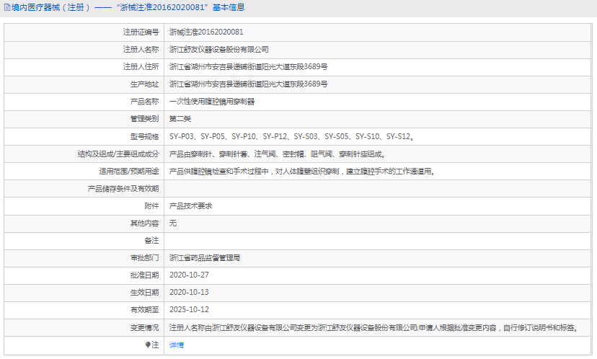Click attachment value 产品技术要求
The image size is (597, 359).
point(191,206)
